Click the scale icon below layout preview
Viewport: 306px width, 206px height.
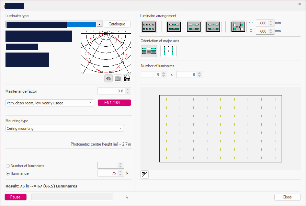point(145,174)
